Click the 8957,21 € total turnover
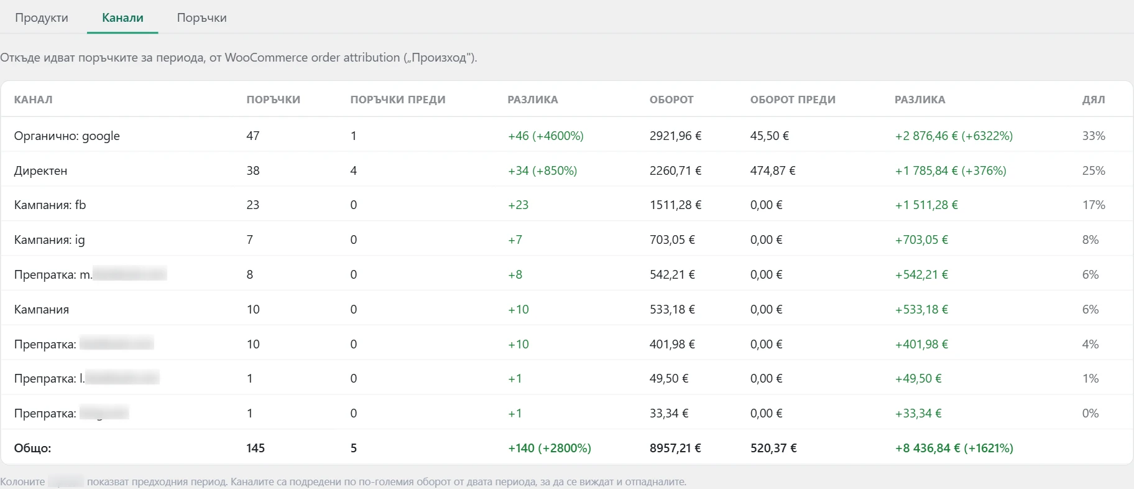The height and width of the screenshot is (489, 1134). coord(675,448)
